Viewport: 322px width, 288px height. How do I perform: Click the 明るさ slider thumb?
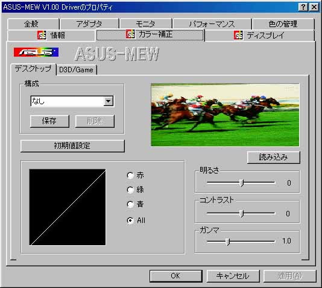[x=242, y=183]
